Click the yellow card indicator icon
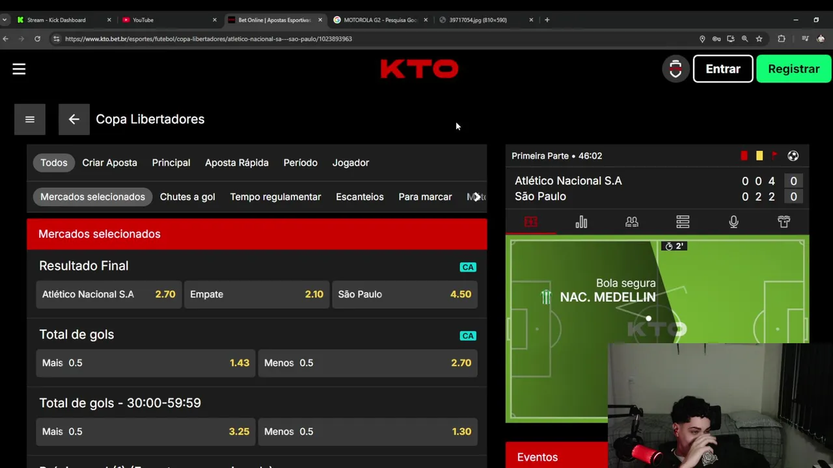833x468 pixels. [x=759, y=156]
